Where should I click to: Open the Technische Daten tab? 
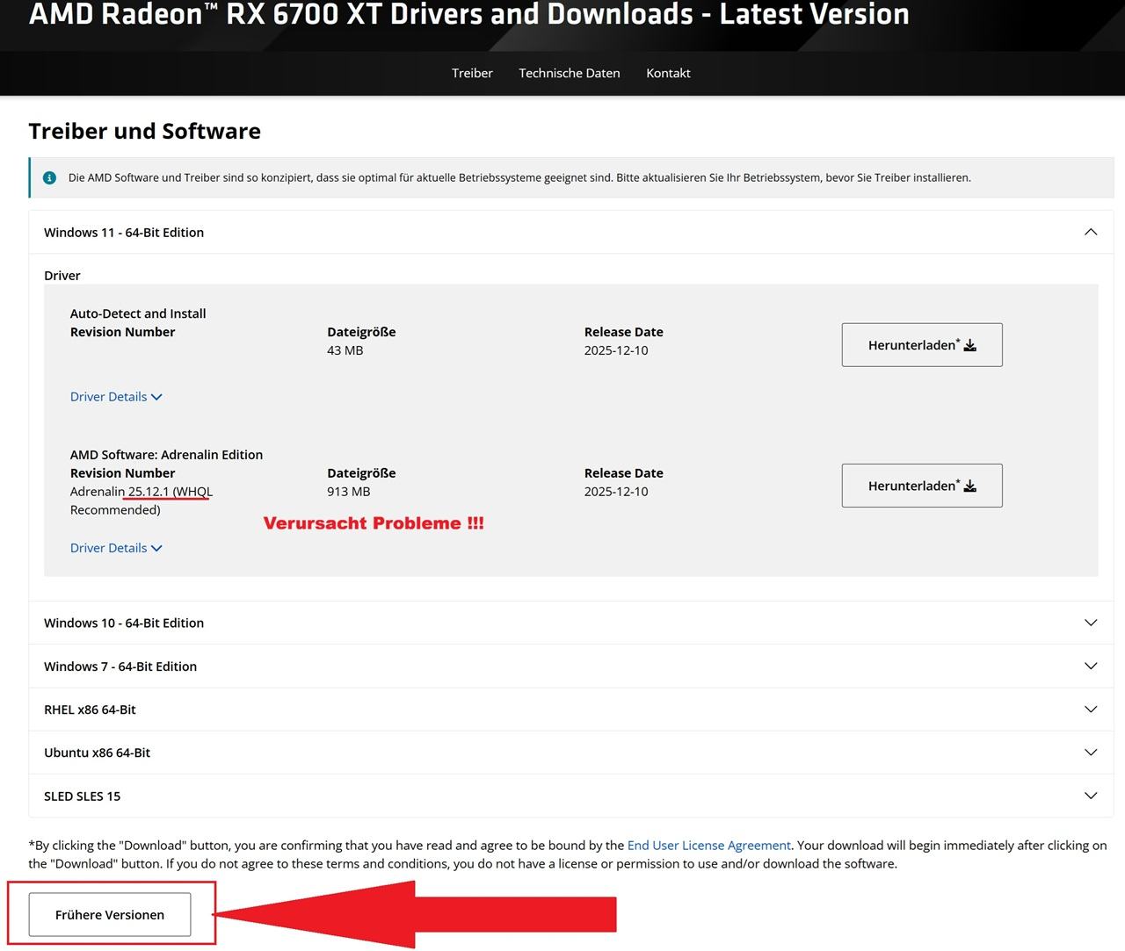(570, 73)
